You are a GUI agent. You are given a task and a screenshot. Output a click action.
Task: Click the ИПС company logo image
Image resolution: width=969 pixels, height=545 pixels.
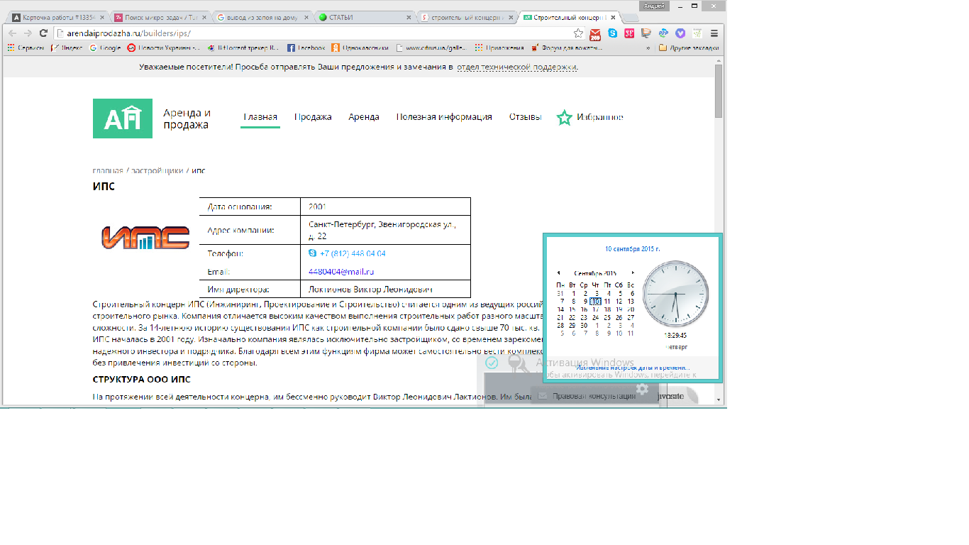tap(145, 238)
